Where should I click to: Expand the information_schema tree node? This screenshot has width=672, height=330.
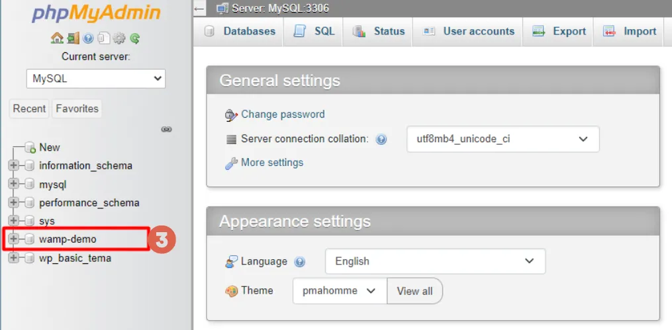point(14,165)
